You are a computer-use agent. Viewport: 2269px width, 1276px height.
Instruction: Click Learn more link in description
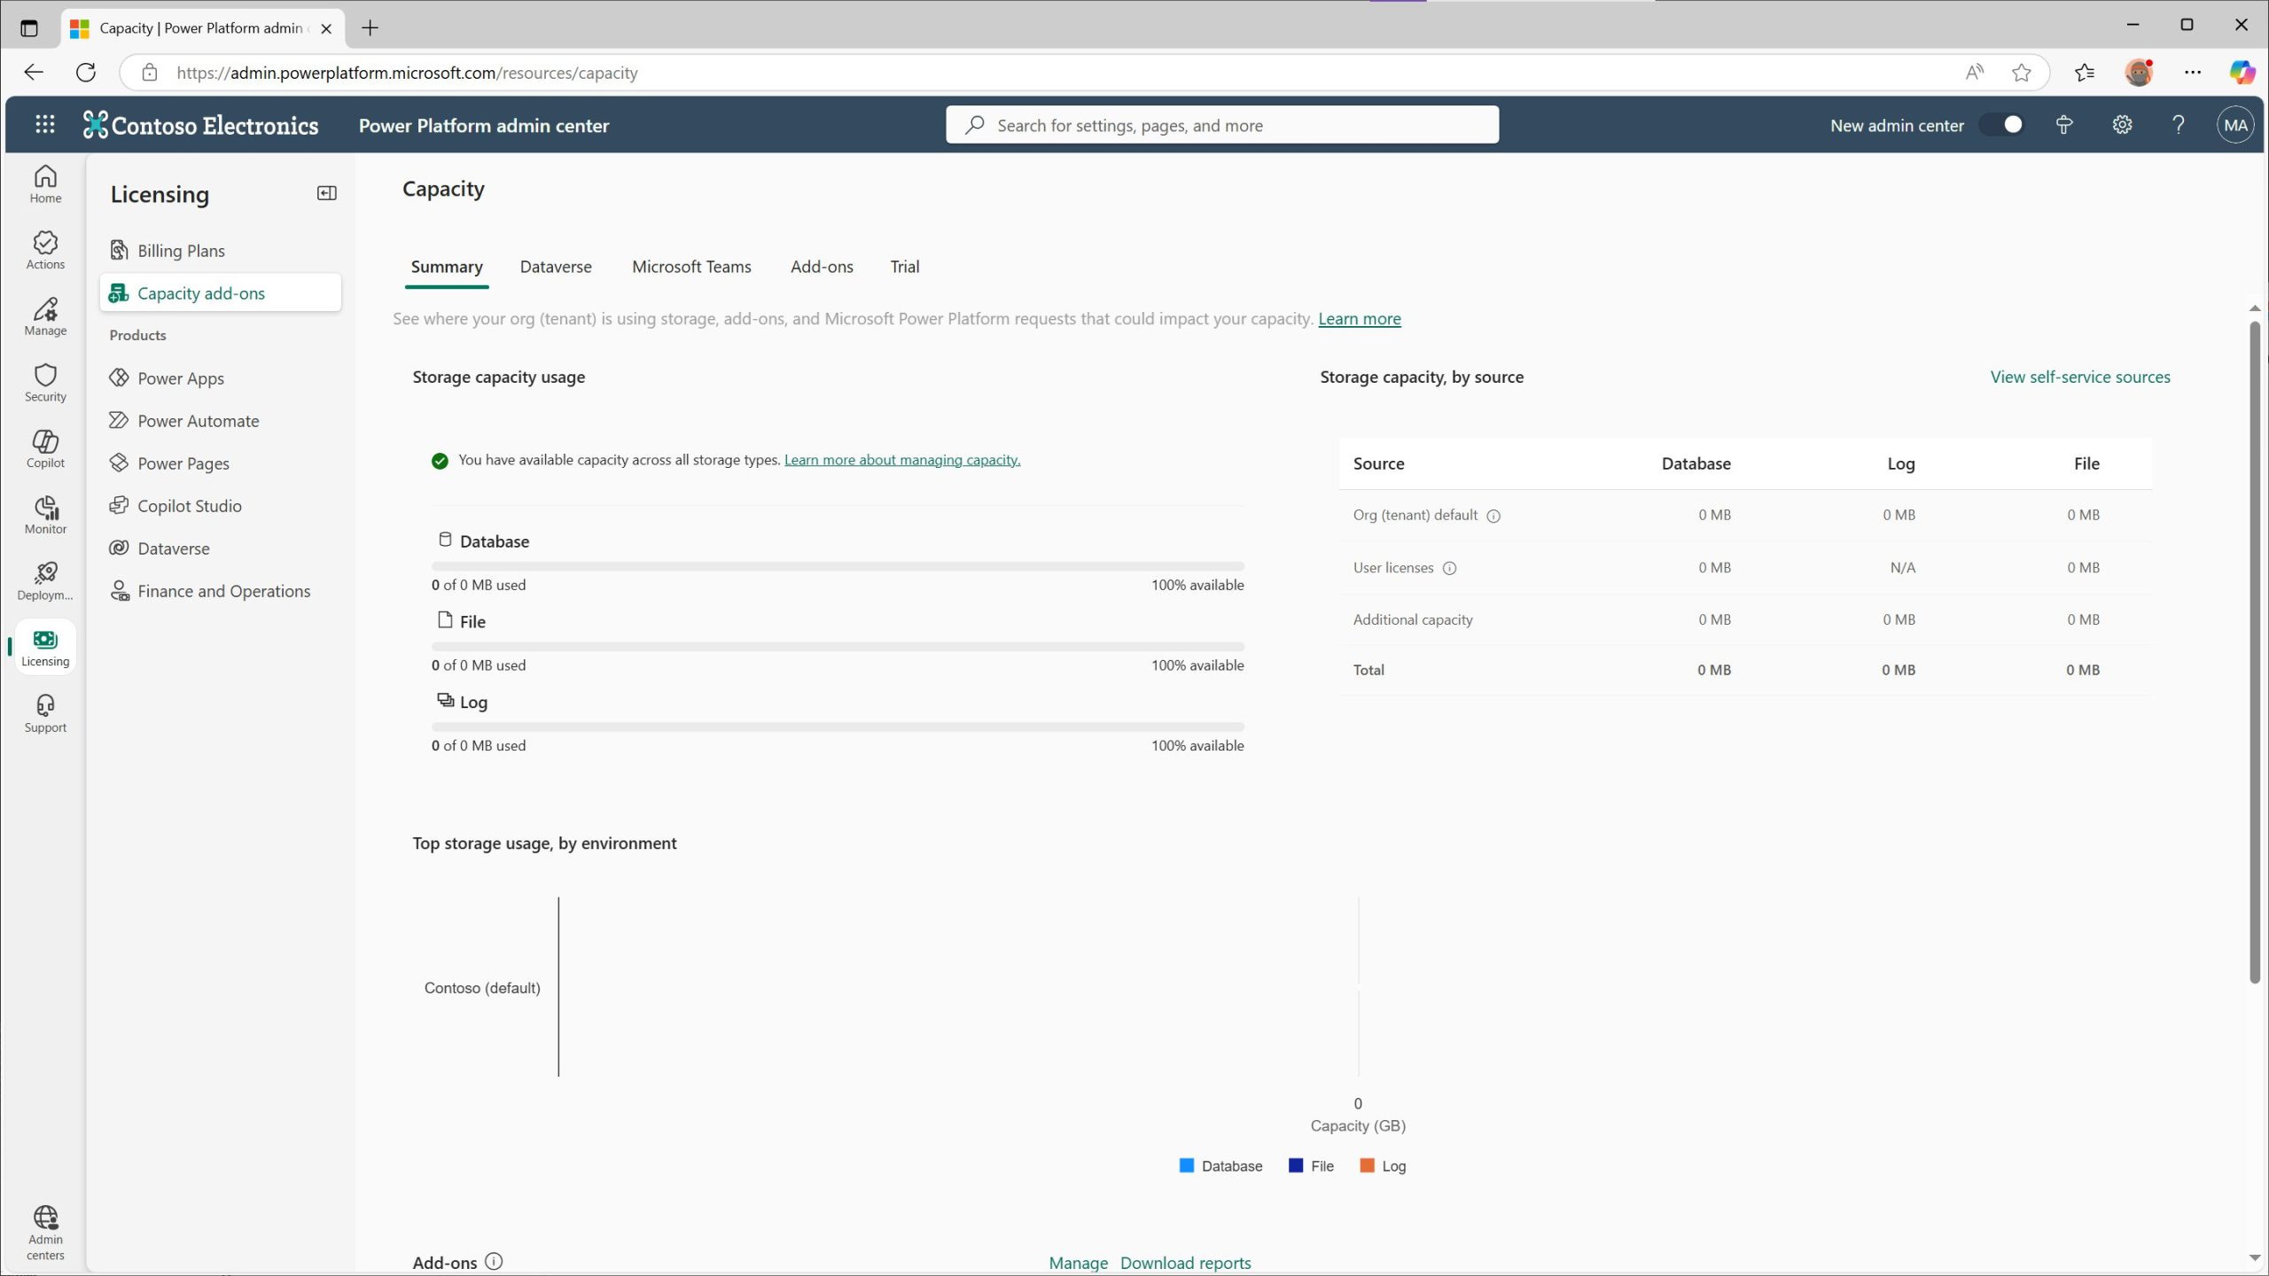tap(1360, 319)
